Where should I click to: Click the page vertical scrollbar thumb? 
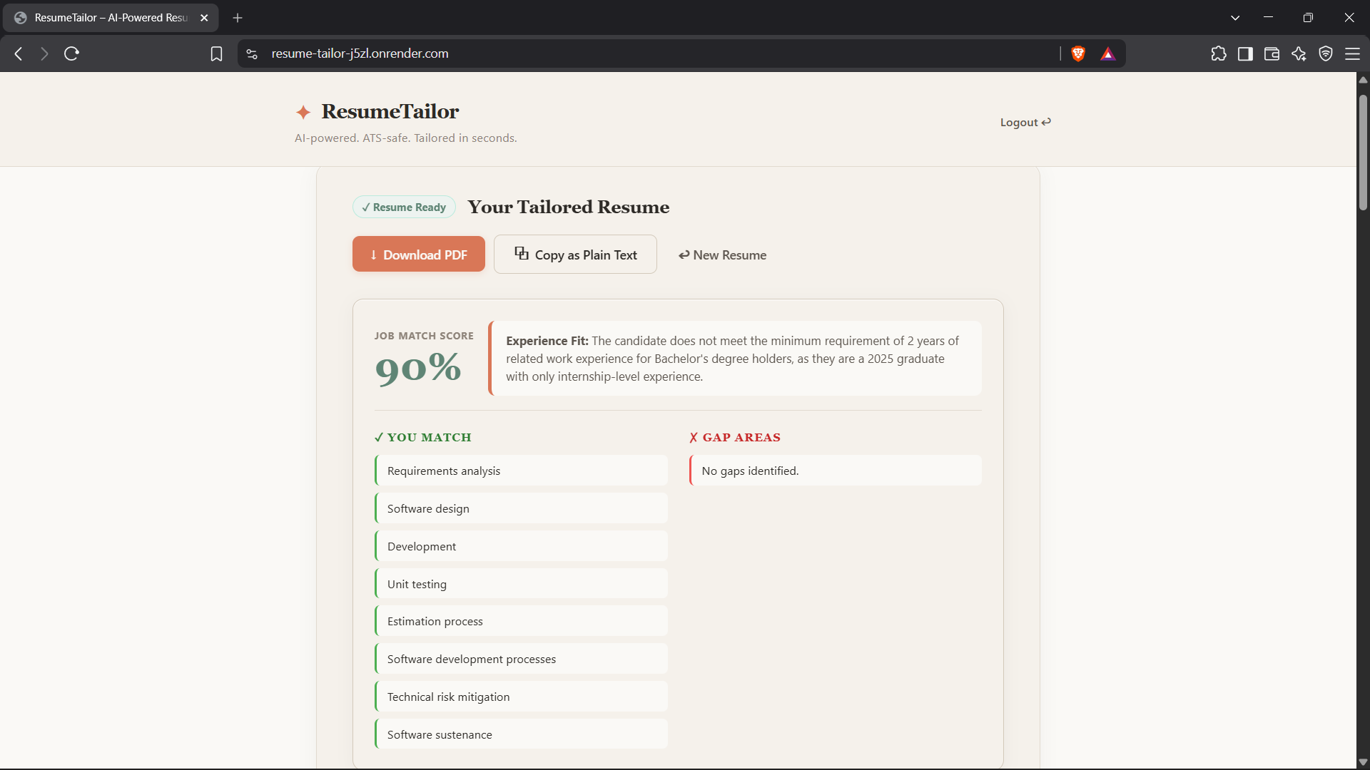1363,153
